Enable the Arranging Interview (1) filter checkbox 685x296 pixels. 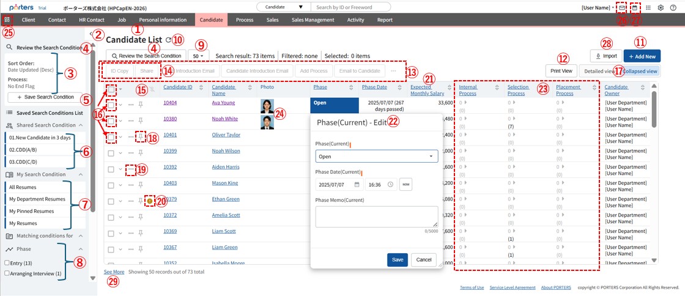[x=7, y=273]
